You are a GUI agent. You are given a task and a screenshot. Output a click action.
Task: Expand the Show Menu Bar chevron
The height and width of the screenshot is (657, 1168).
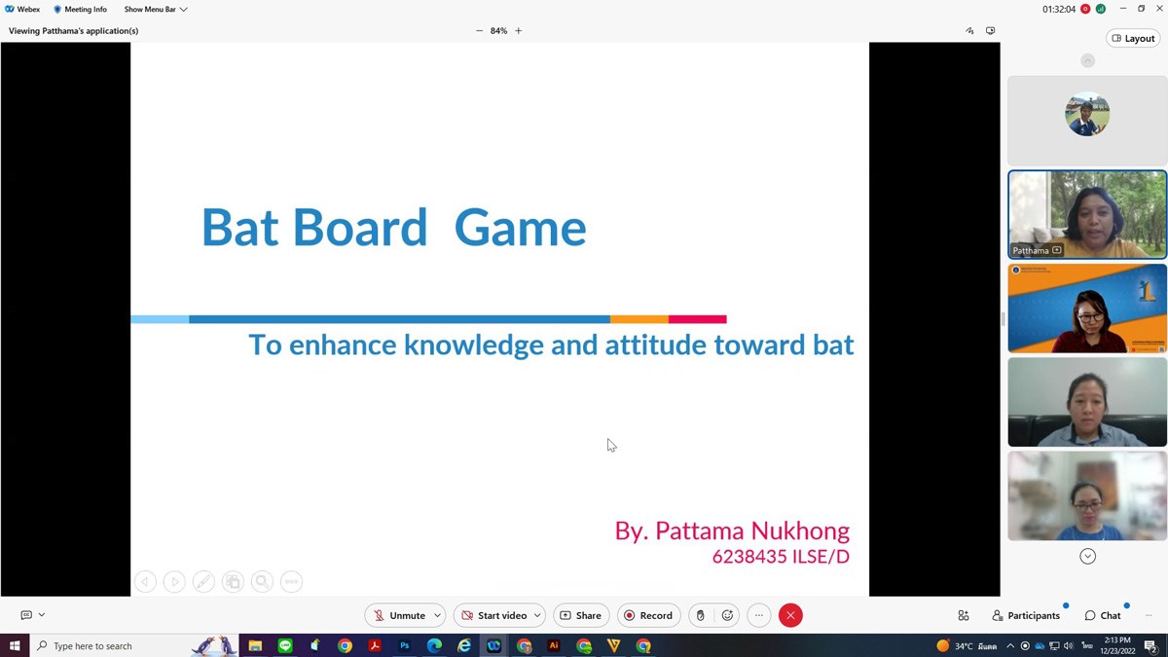click(183, 10)
